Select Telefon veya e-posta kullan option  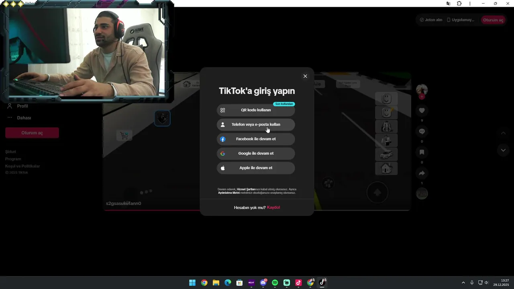point(256,124)
